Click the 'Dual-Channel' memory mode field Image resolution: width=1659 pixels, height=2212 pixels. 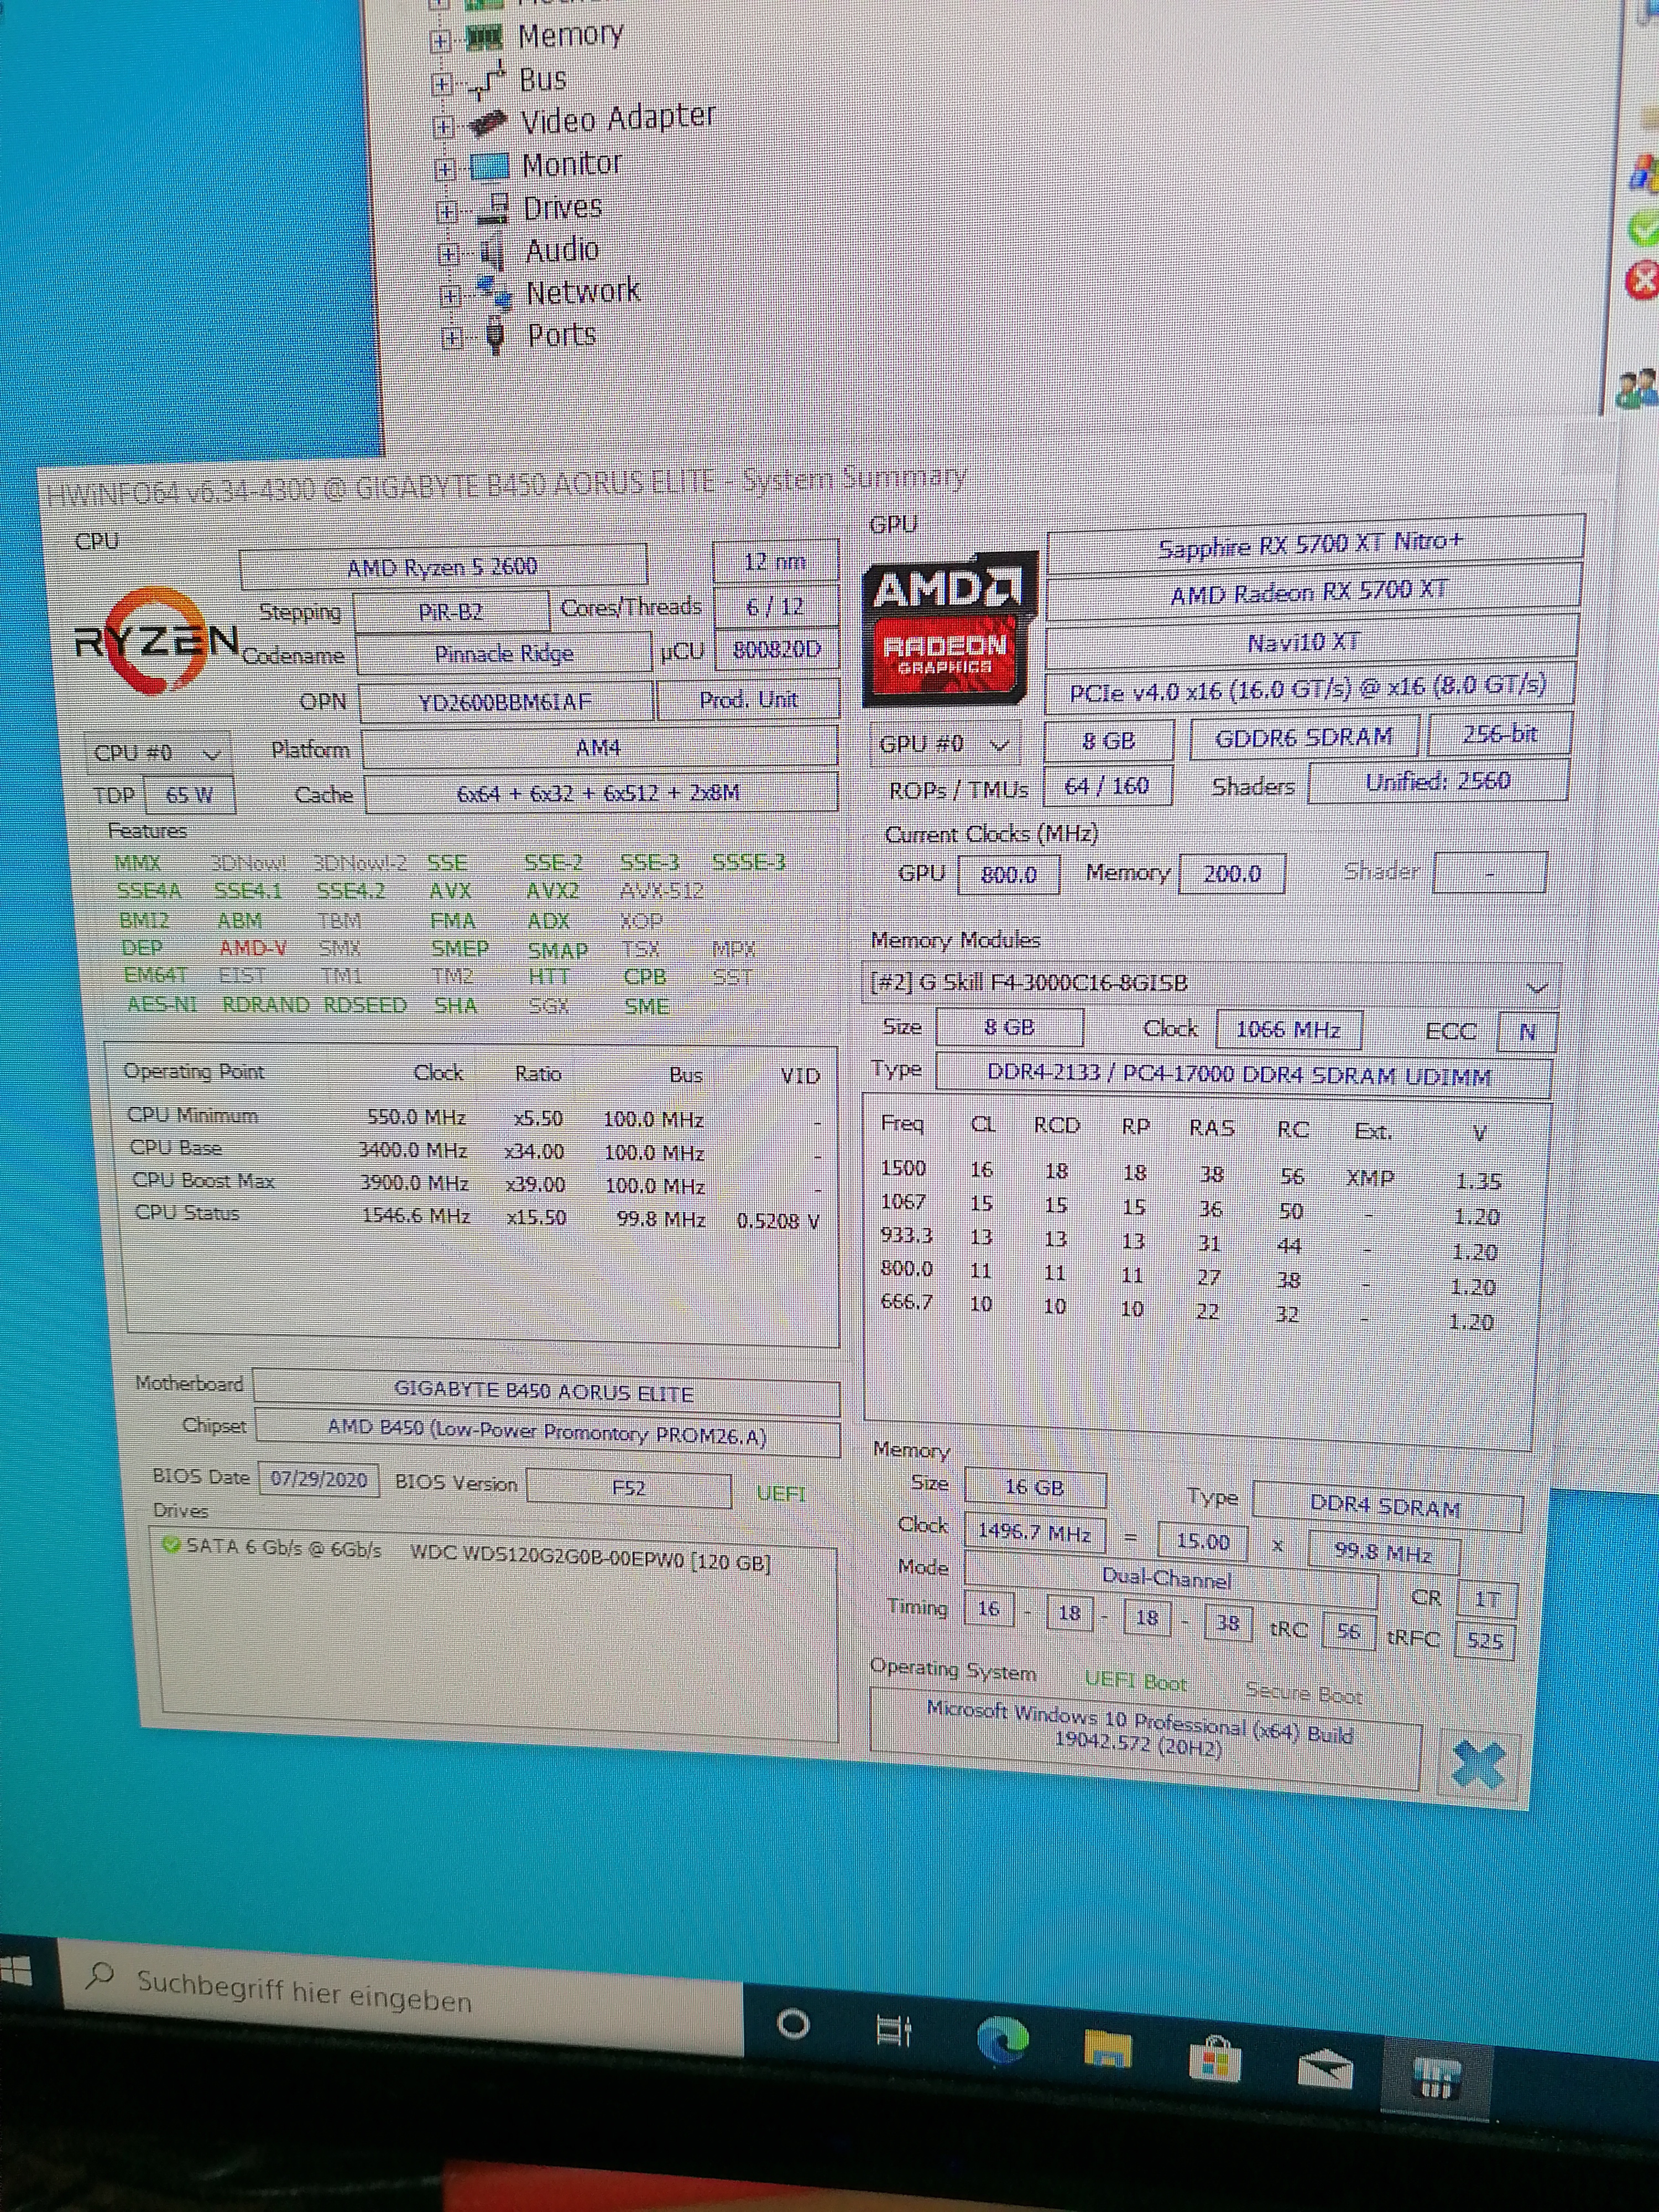[1170, 1579]
